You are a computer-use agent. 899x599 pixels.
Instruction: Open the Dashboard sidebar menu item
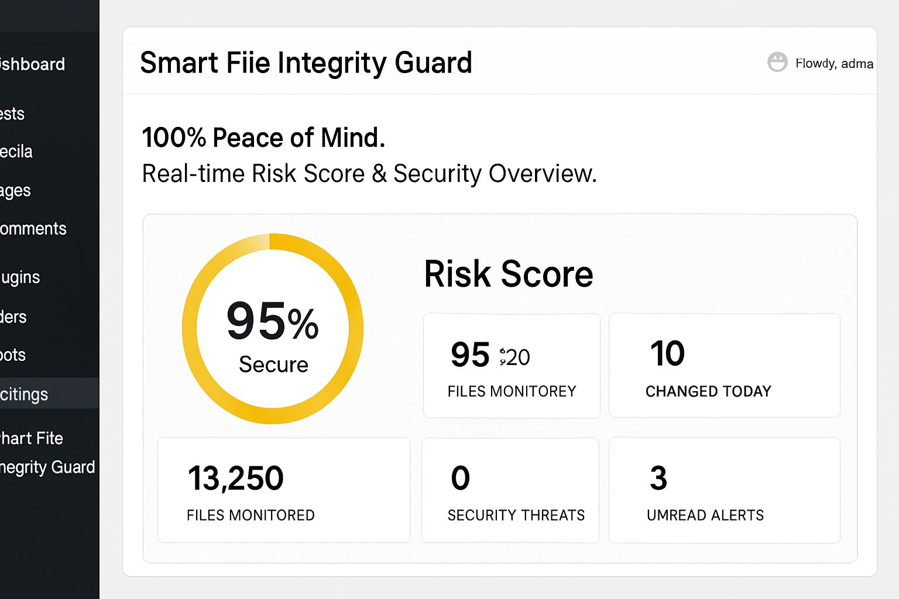pos(32,64)
